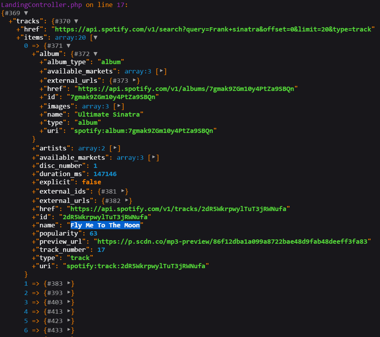
Task: Expand the images array:3
Action: point(119,106)
